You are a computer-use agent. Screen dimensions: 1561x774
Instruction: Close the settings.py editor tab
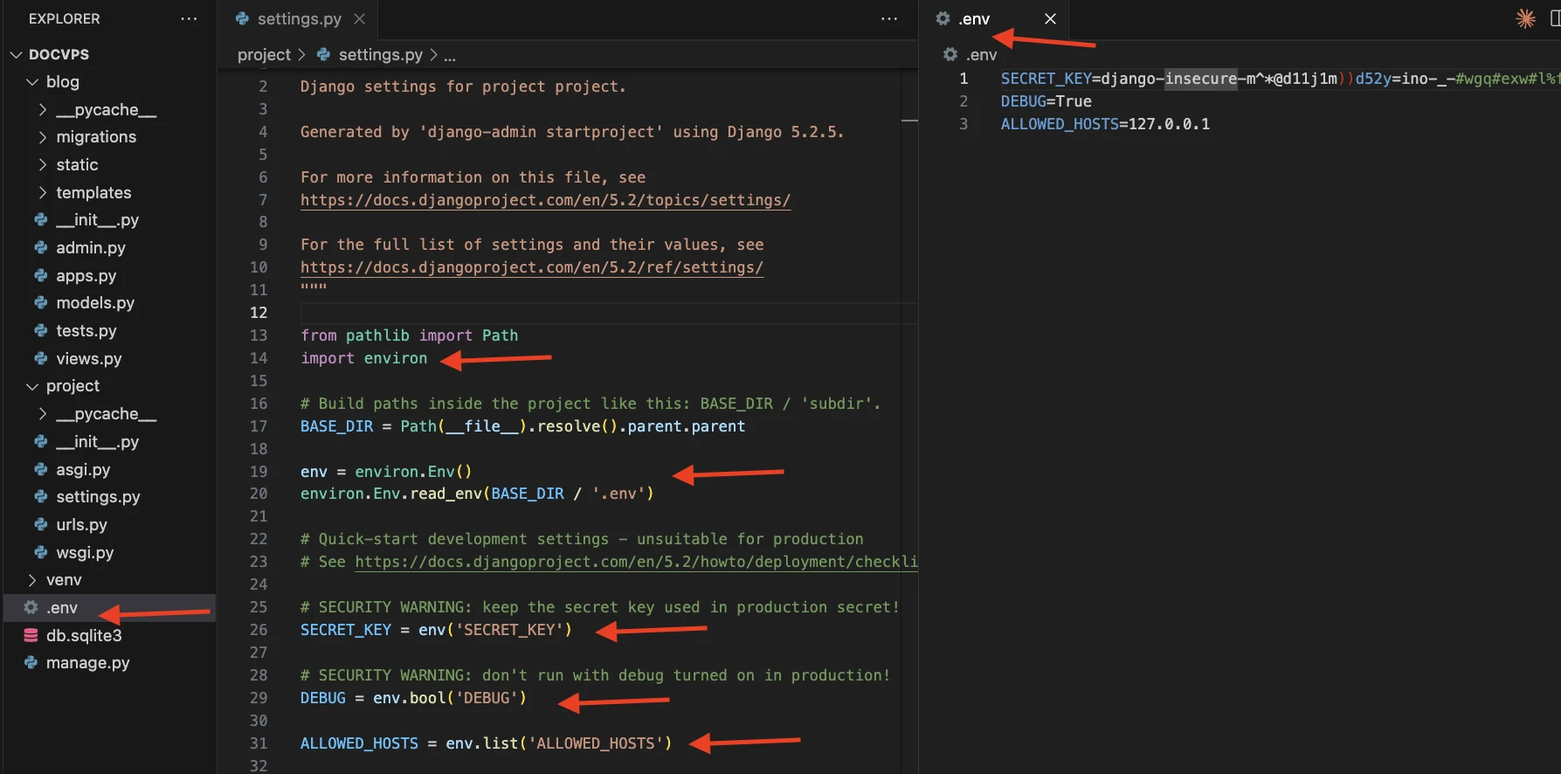tap(359, 18)
